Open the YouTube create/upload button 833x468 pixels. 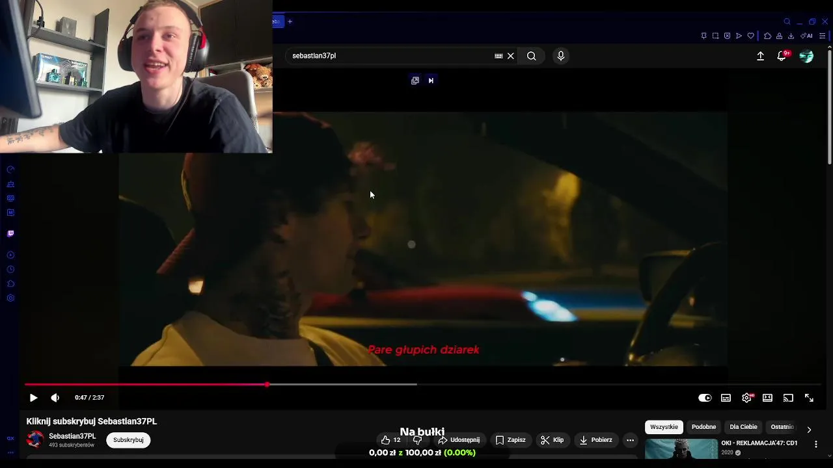[x=760, y=56]
